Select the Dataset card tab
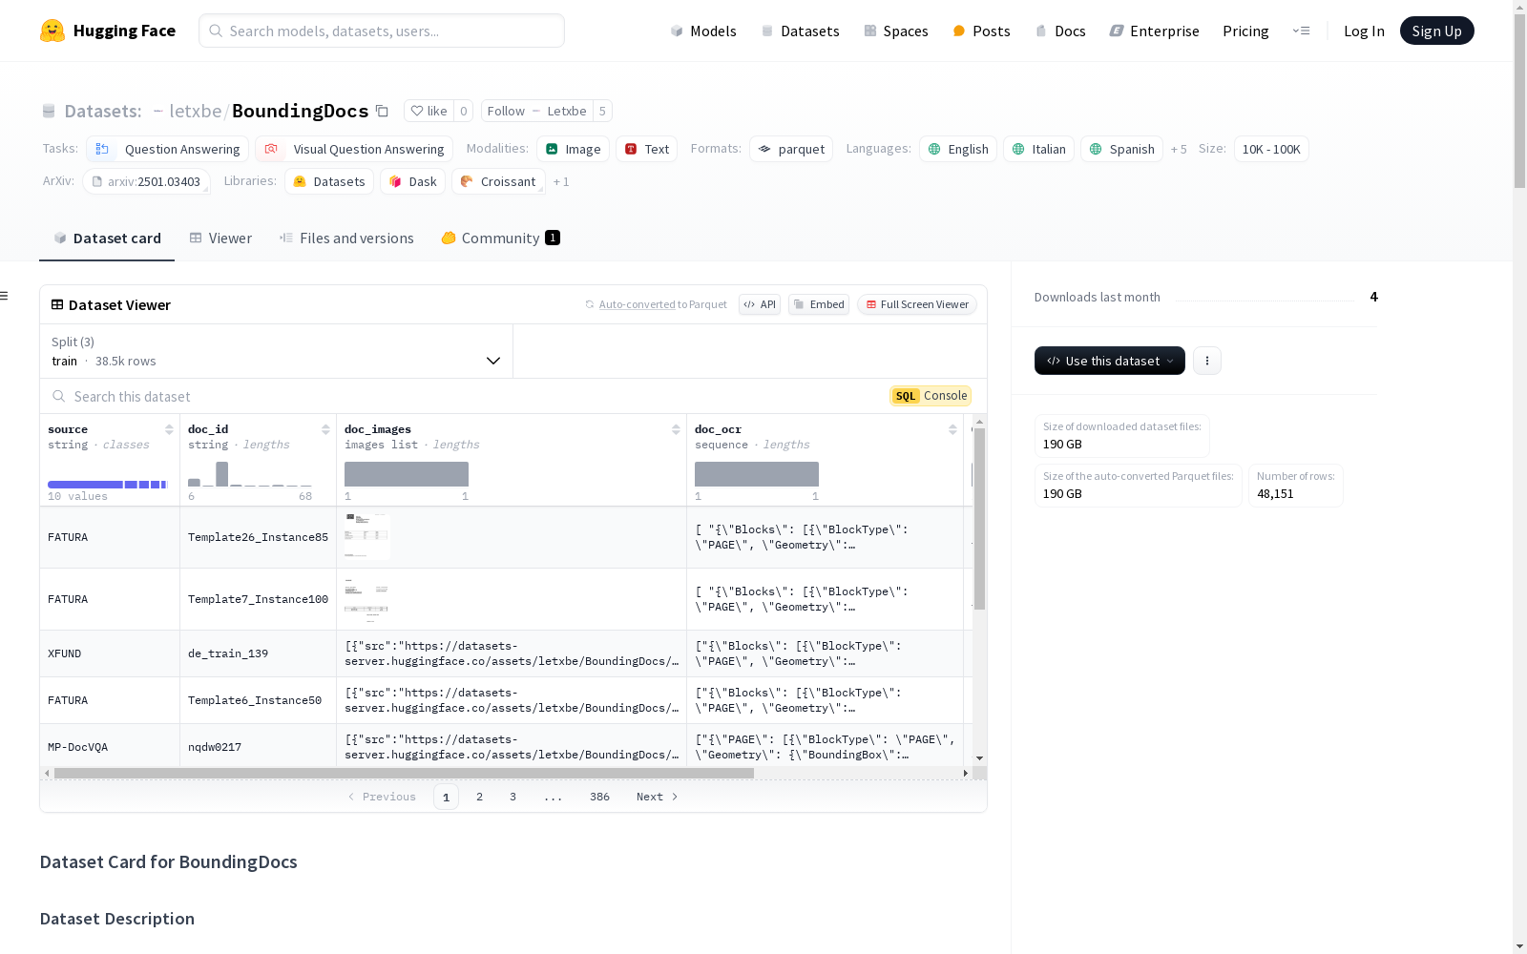Screen dimensions: 1527x954 (x=107, y=238)
